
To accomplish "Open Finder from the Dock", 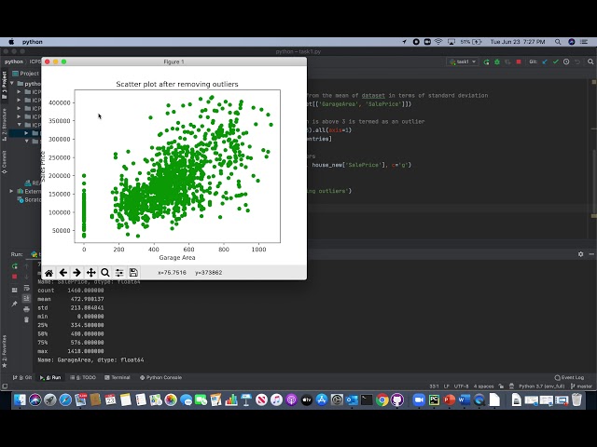I will click(20, 400).
